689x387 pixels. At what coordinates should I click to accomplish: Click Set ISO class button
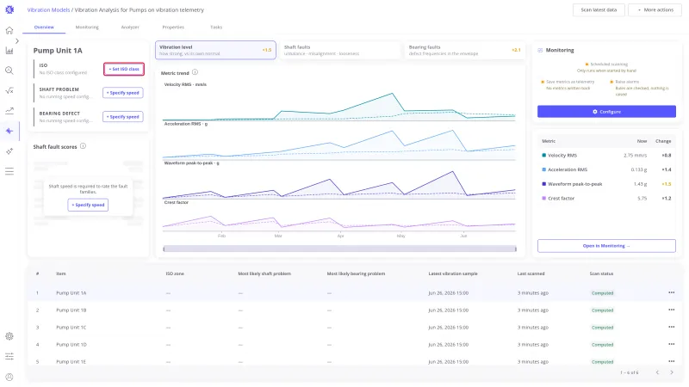pyautogui.click(x=124, y=69)
